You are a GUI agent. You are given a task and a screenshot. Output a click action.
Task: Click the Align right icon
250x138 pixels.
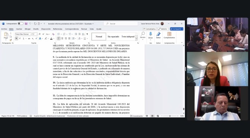66,39
